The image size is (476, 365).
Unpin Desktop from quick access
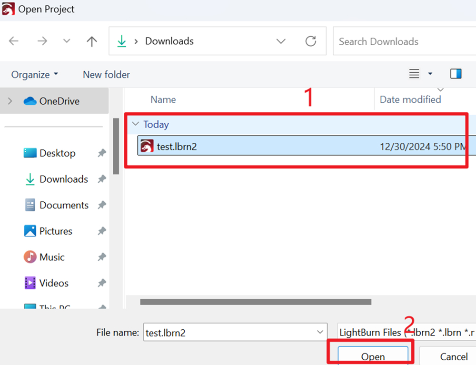pyautogui.click(x=101, y=153)
